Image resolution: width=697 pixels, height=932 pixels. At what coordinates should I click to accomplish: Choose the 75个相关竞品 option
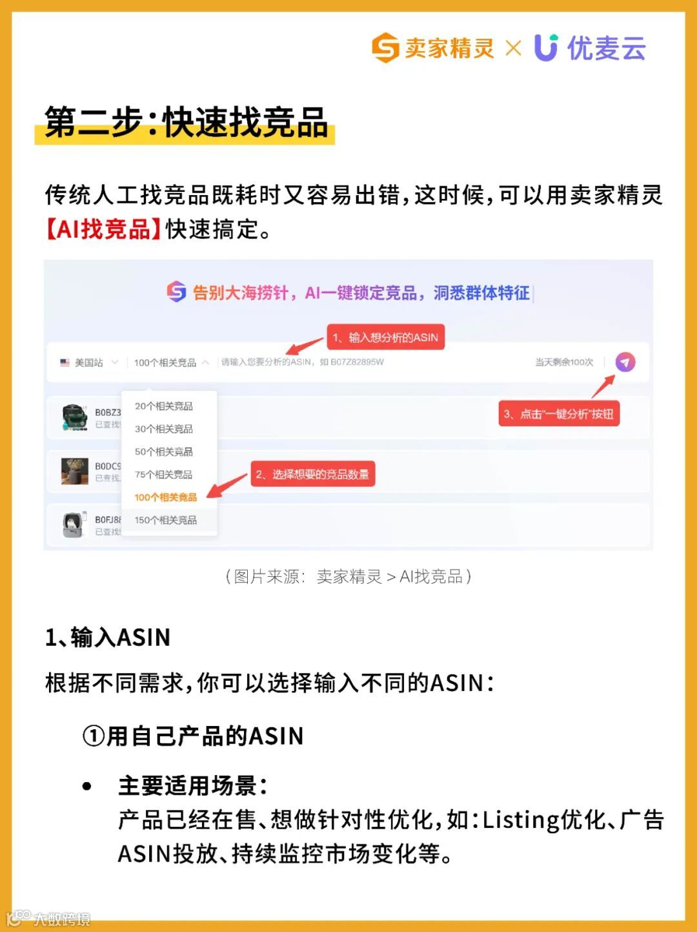click(164, 474)
